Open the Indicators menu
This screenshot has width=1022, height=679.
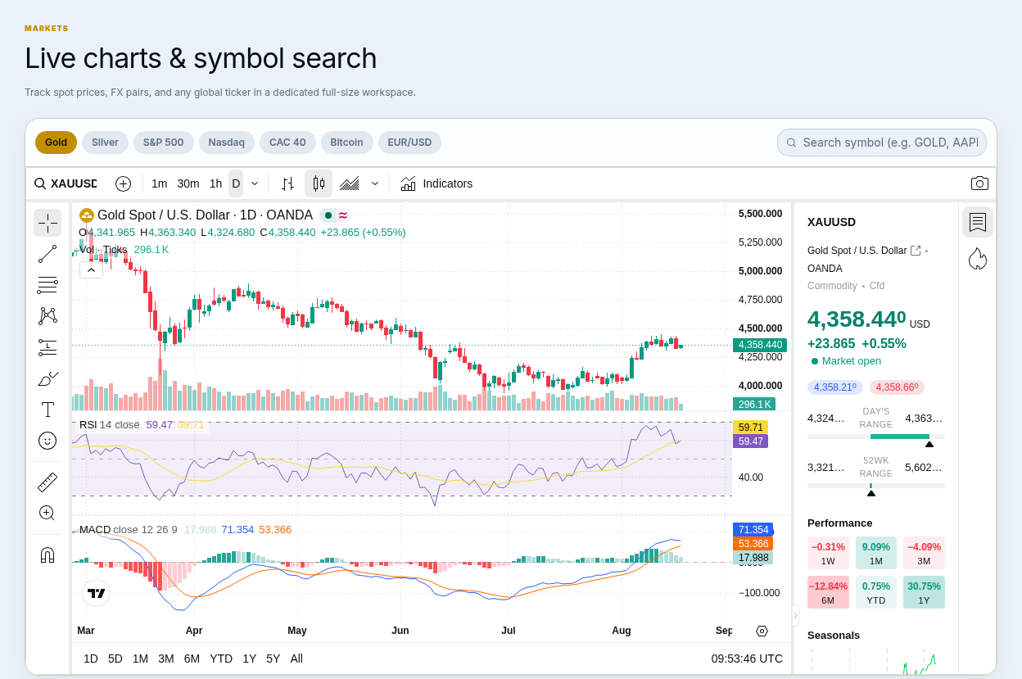[436, 183]
